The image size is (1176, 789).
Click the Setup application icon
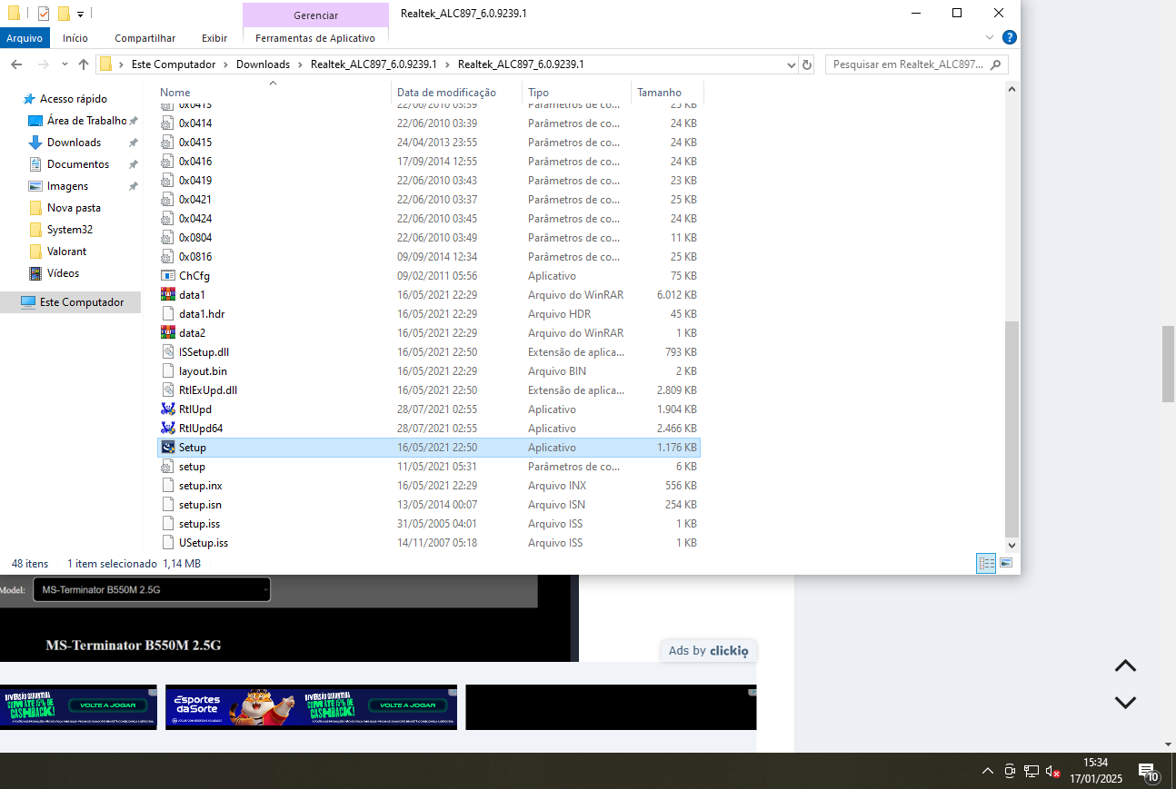pyautogui.click(x=167, y=448)
